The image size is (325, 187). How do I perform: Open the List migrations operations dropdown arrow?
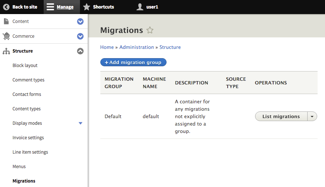(x=312, y=116)
